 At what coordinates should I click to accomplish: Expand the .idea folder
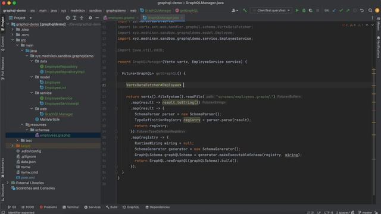[13, 30]
